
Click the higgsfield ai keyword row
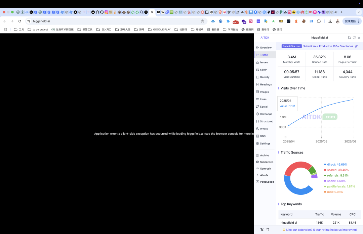[320, 223]
